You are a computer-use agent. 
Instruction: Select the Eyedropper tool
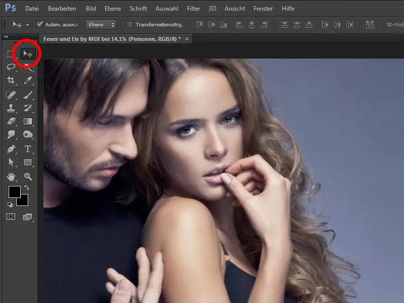click(28, 81)
